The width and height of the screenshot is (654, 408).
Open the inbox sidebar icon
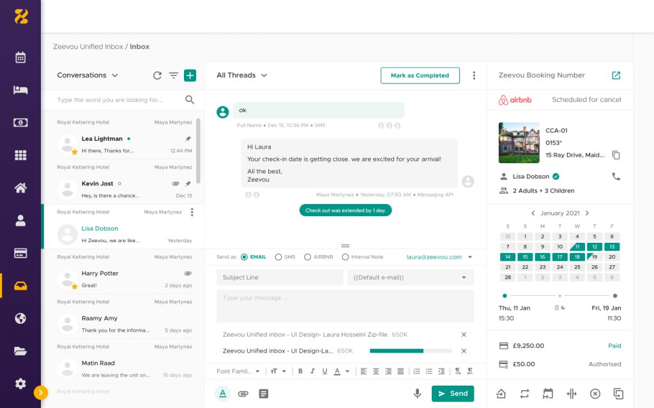(20, 286)
